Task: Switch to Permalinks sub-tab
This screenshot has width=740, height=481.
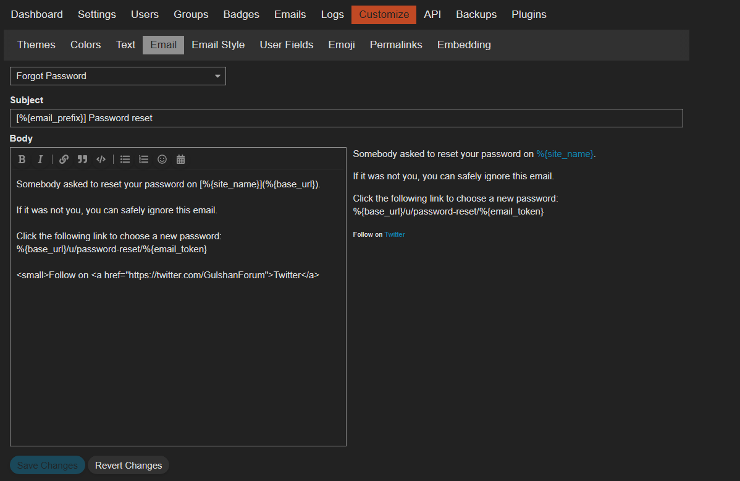Action: [x=396, y=45]
